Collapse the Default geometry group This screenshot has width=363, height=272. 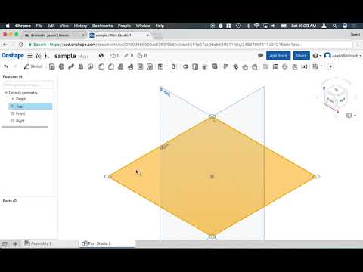pyautogui.click(x=6, y=93)
